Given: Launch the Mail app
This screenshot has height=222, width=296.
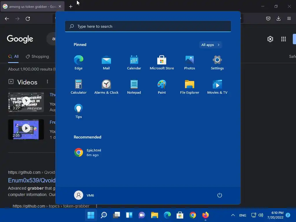Looking at the screenshot, I should [106, 62].
